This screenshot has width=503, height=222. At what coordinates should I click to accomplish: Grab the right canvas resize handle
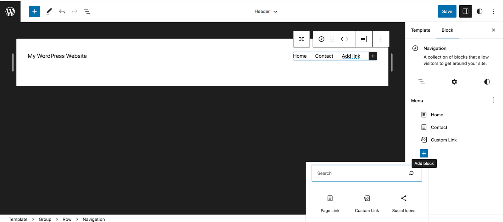click(x=392, y=62)
